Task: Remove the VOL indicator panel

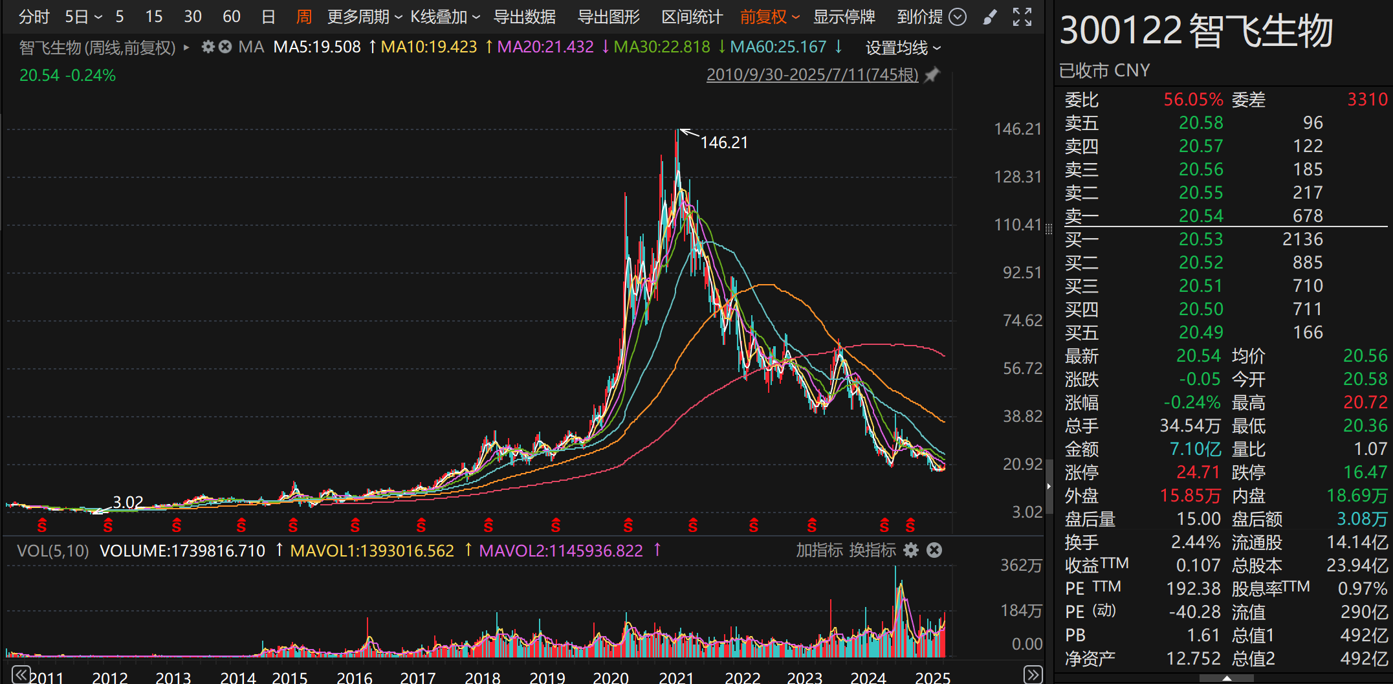Action: [934, 551]
